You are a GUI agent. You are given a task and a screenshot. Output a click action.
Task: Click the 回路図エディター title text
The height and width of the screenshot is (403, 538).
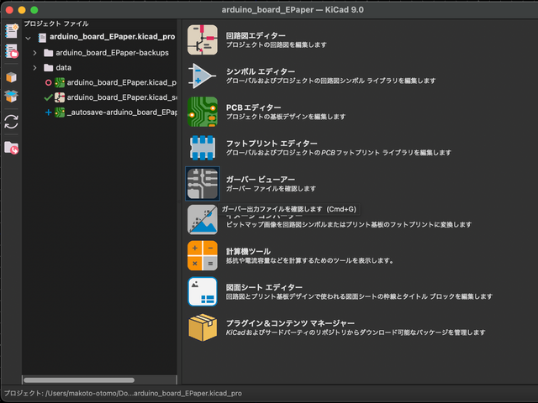point(256,35)
